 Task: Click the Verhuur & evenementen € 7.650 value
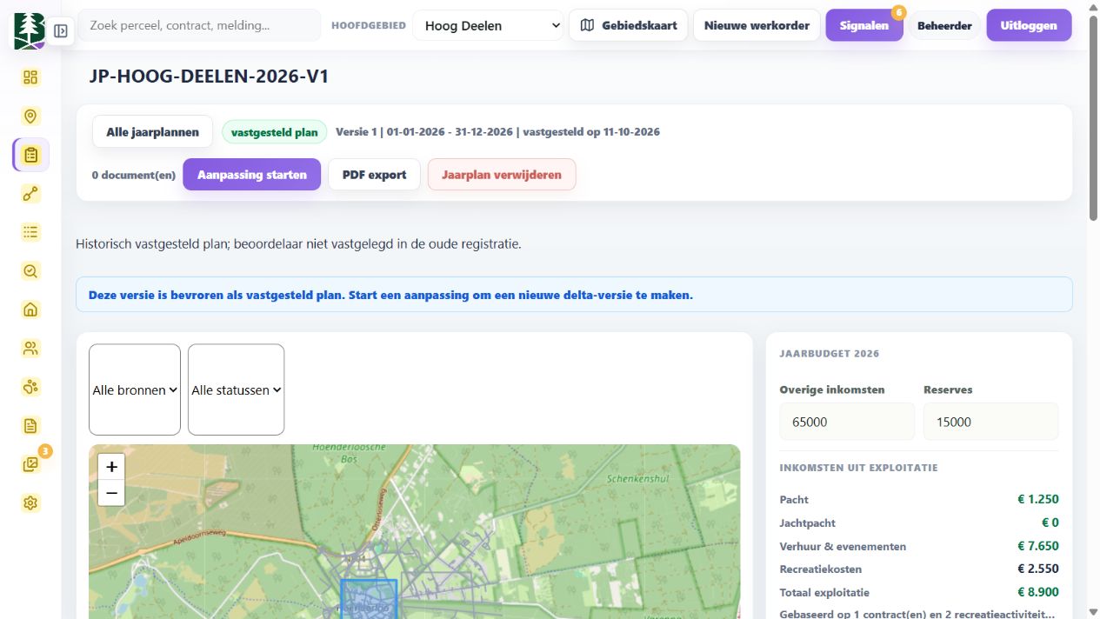coord(1038,546)
